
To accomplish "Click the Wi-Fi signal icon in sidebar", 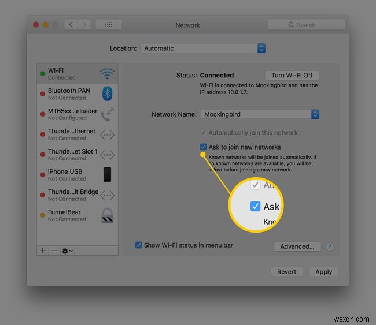I will point(107,74).
